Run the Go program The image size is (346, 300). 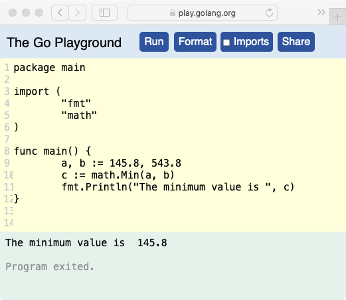(154, 42)
